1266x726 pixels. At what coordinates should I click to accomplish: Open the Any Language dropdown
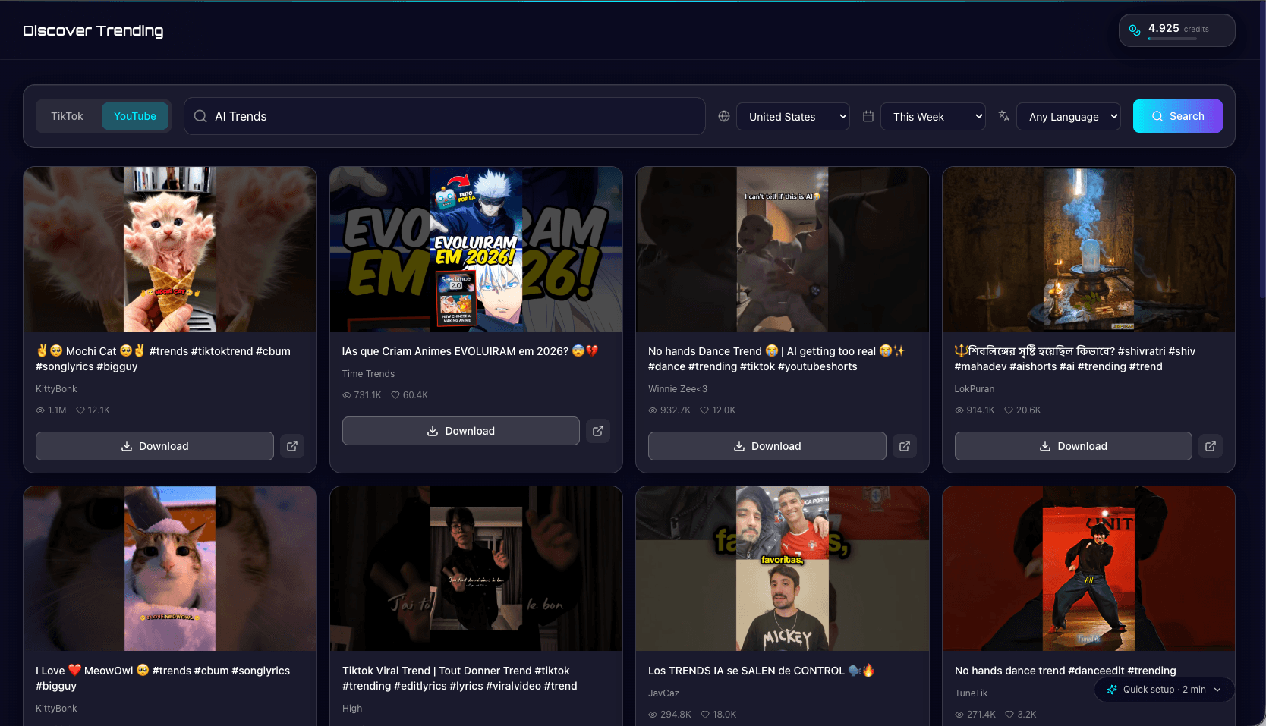[x=1069, y=117]
